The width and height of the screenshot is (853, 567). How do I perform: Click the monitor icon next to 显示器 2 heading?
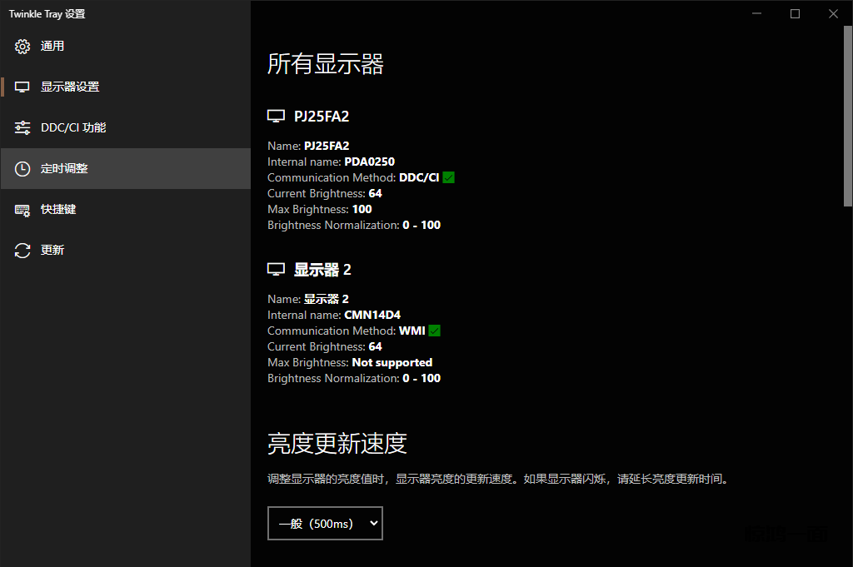pyautogui.click(x=276, y=270)
